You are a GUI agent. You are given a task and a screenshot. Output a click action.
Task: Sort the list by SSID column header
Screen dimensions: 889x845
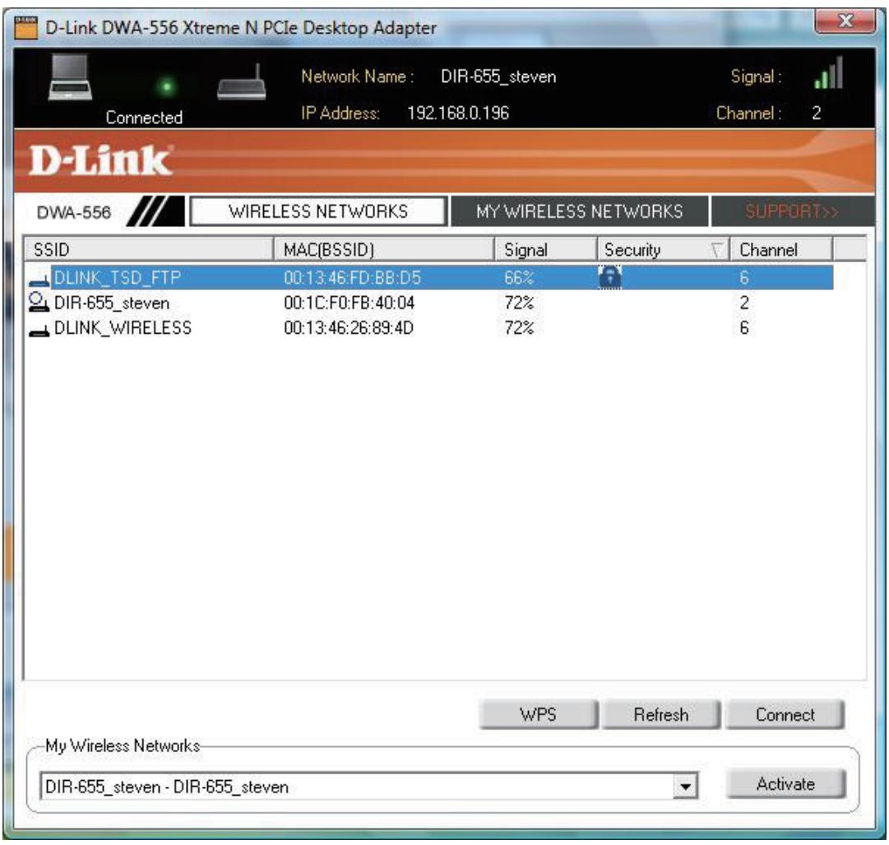(x=149, y=249)
